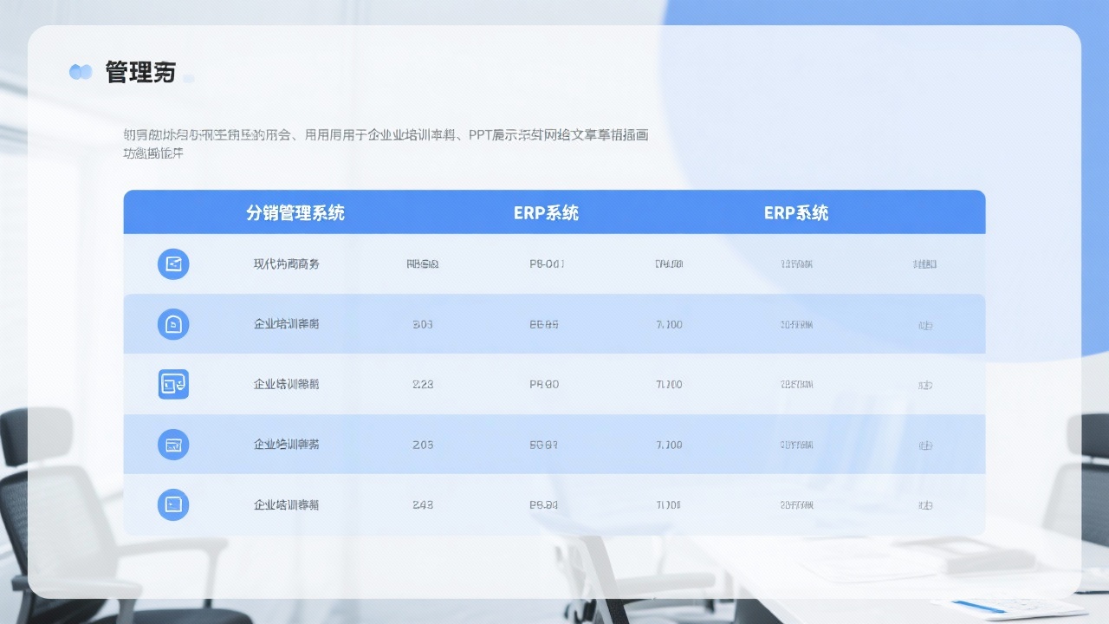
Task: Click the lock badge icon beside 企业培训 row two
Action: (x=173, y=324)
